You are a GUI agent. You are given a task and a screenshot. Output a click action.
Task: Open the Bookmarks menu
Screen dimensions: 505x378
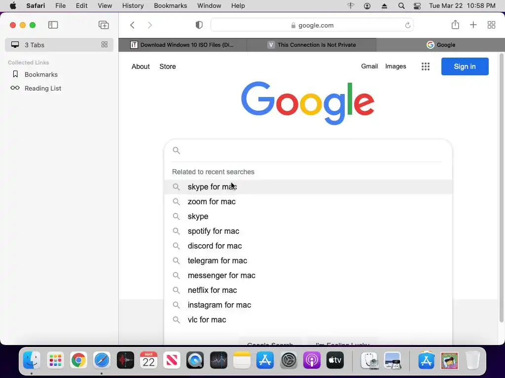(170, 6)
